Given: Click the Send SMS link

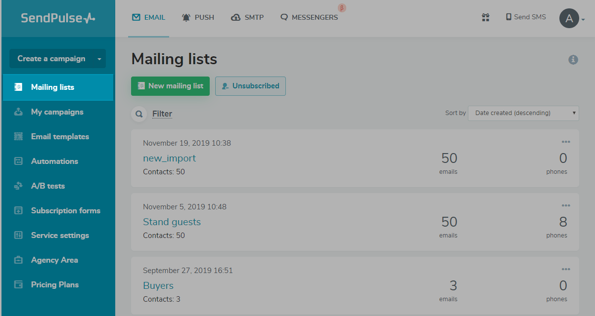Looking at the screenshot, I should point(526,17).
